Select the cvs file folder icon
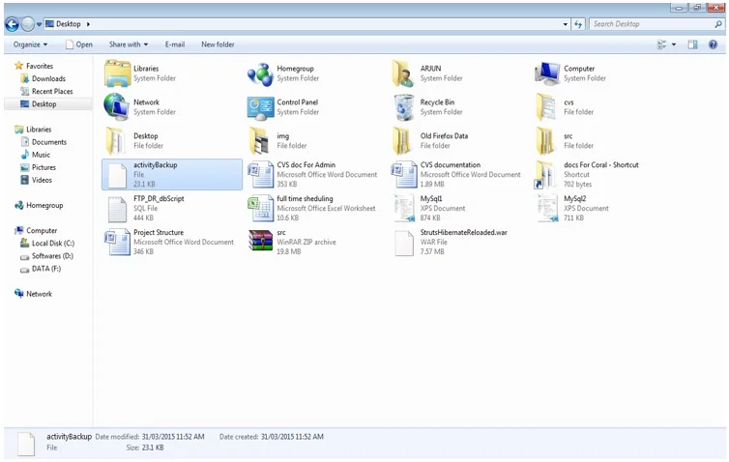The image size is (729, 462). point(546,107)
